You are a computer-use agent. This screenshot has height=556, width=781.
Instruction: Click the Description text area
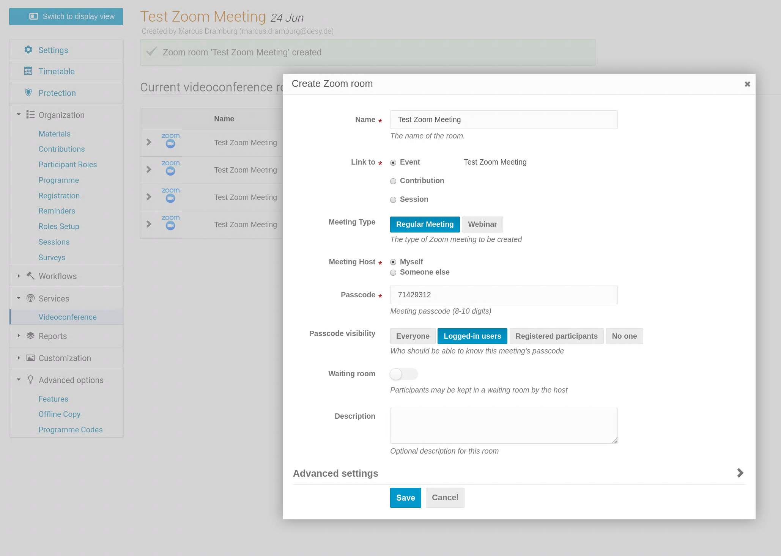coord(504,426)
